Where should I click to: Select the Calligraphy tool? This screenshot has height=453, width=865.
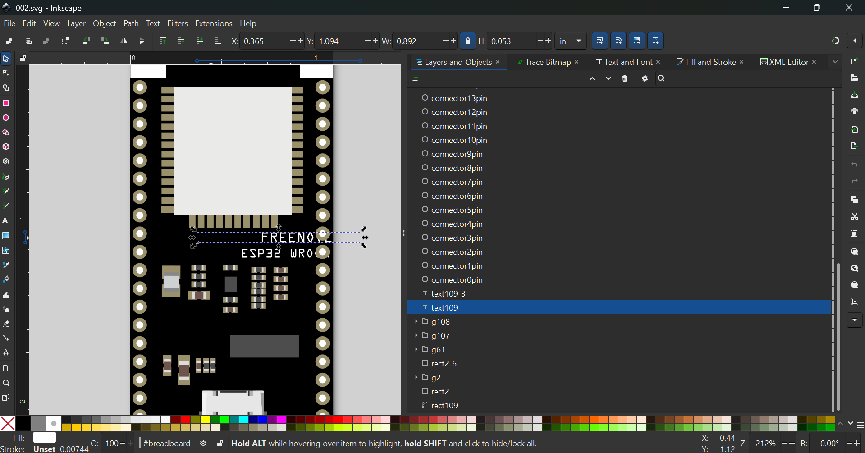pos(6,206)
